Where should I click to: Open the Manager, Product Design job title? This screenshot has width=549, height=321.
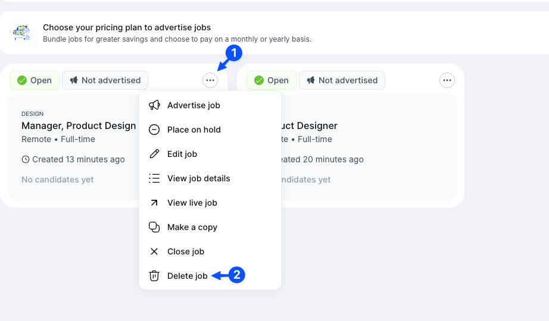click(x=79, y=125)
